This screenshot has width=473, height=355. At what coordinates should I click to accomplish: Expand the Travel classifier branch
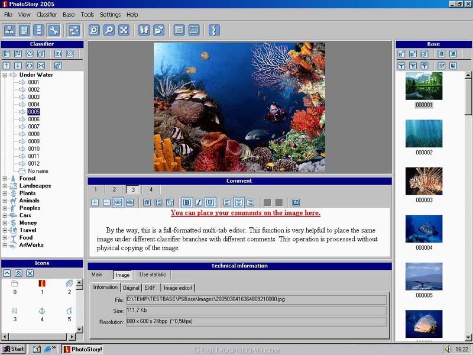[5, 230]
